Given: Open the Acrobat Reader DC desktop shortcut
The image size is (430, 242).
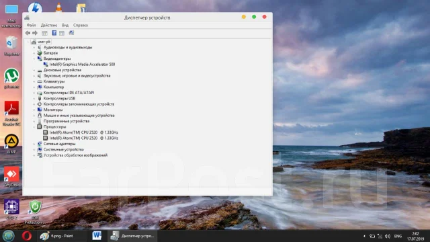Looking at the screenshot, I should [x=11, y=113].
